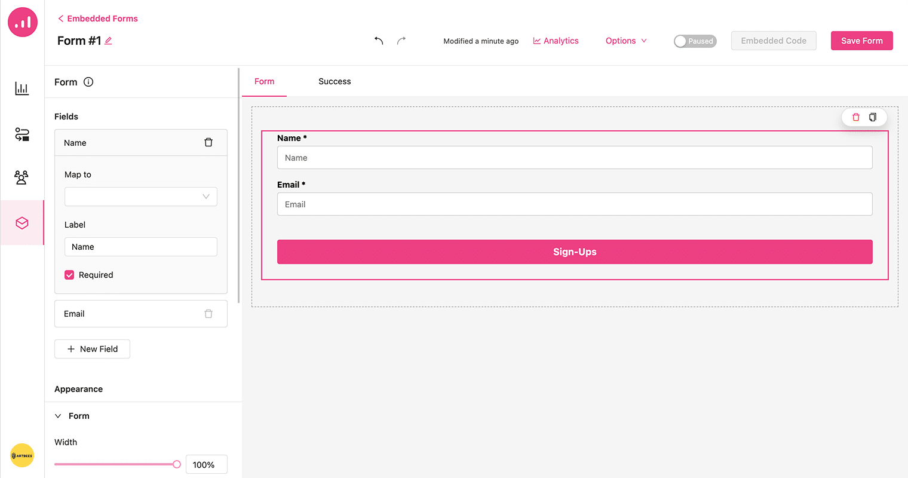Switch to the Success tab
The height and width of the screenshot is (478, 908).
[335, 81]
